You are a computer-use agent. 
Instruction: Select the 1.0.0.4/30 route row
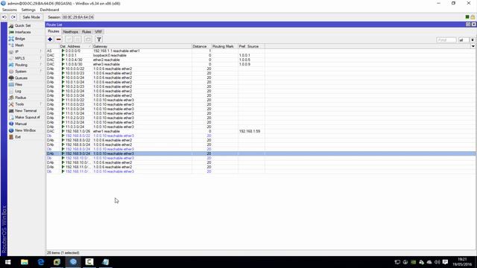click(261, 60)
